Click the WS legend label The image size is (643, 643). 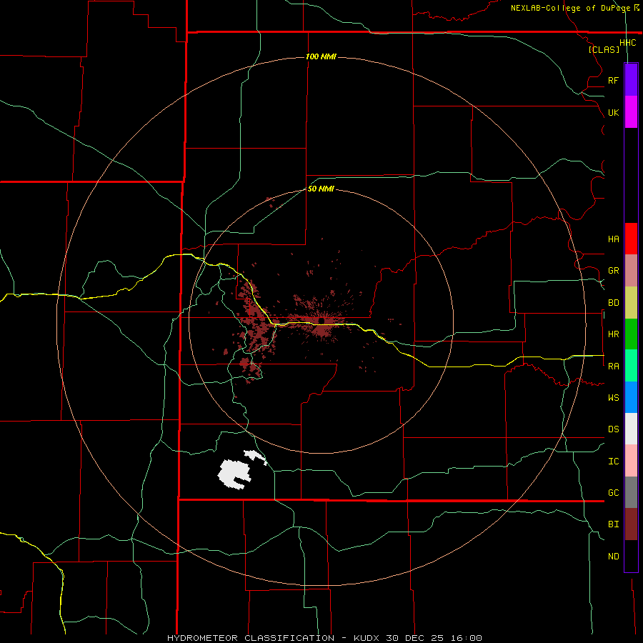click(x=613, y=397)
